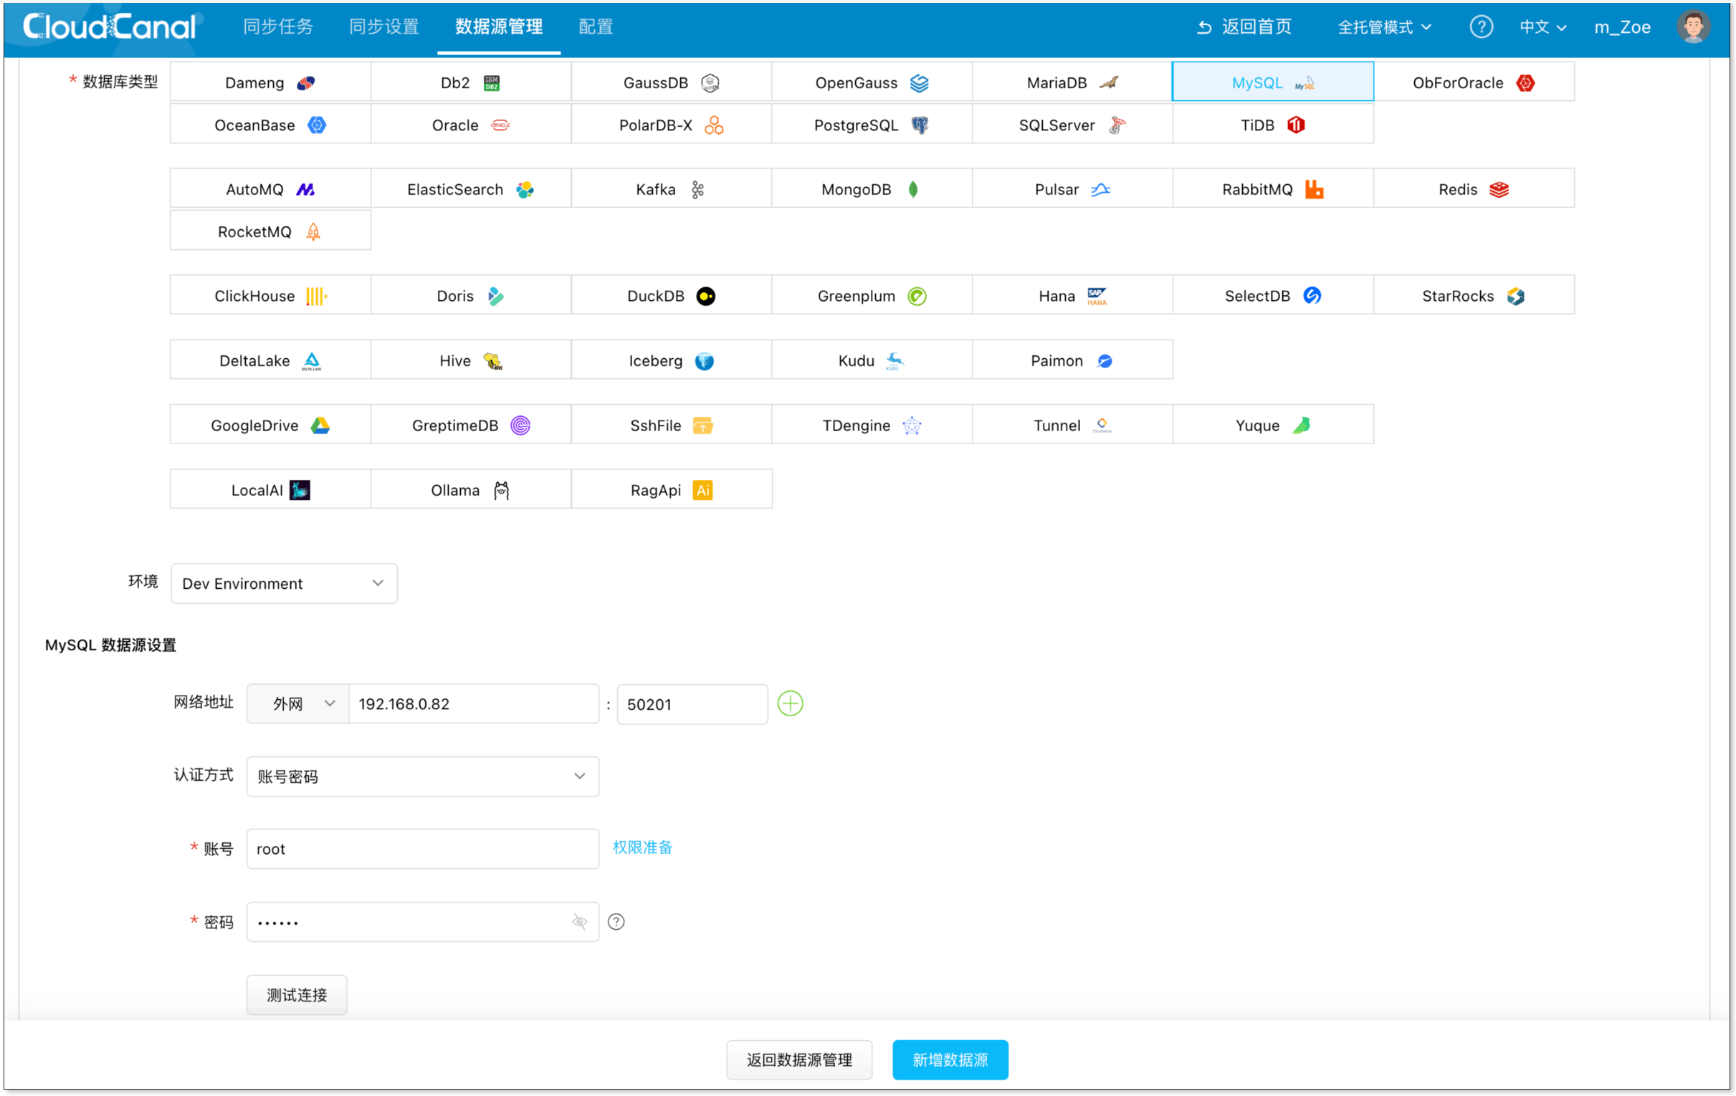1736x1096 pixels.
Task: Open the 认证方式 authentication dropdown
Action: pos(421,776)
